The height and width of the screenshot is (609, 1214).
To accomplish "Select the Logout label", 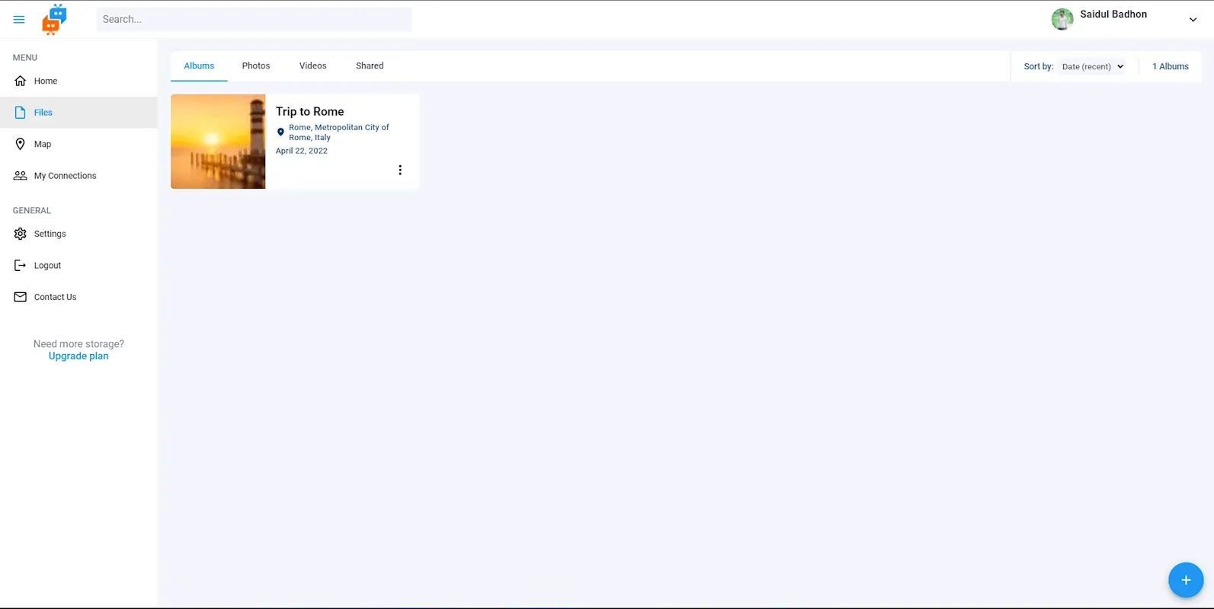I will 47,266.
